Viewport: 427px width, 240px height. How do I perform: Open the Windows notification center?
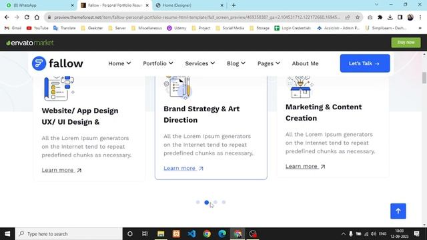click(x=416, y=234)
